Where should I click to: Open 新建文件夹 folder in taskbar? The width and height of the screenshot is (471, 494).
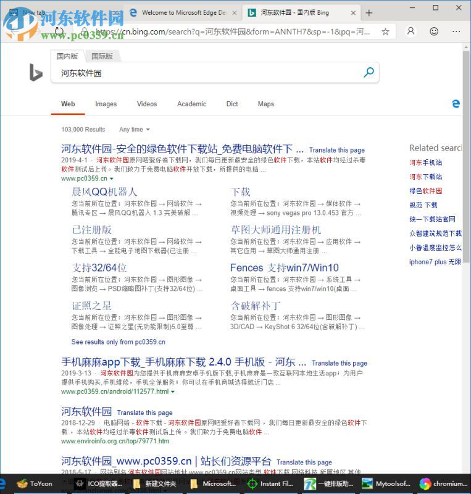pos(154,484)
